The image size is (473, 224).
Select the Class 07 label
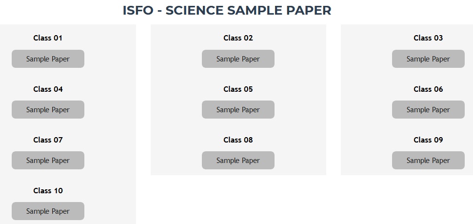point(48,140)
